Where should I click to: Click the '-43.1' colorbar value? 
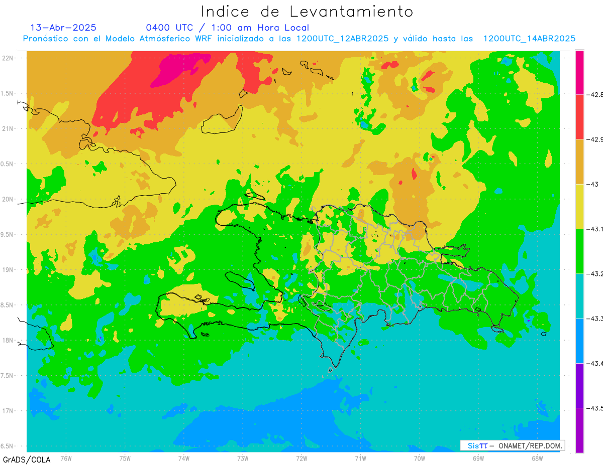tap(596, 229)
